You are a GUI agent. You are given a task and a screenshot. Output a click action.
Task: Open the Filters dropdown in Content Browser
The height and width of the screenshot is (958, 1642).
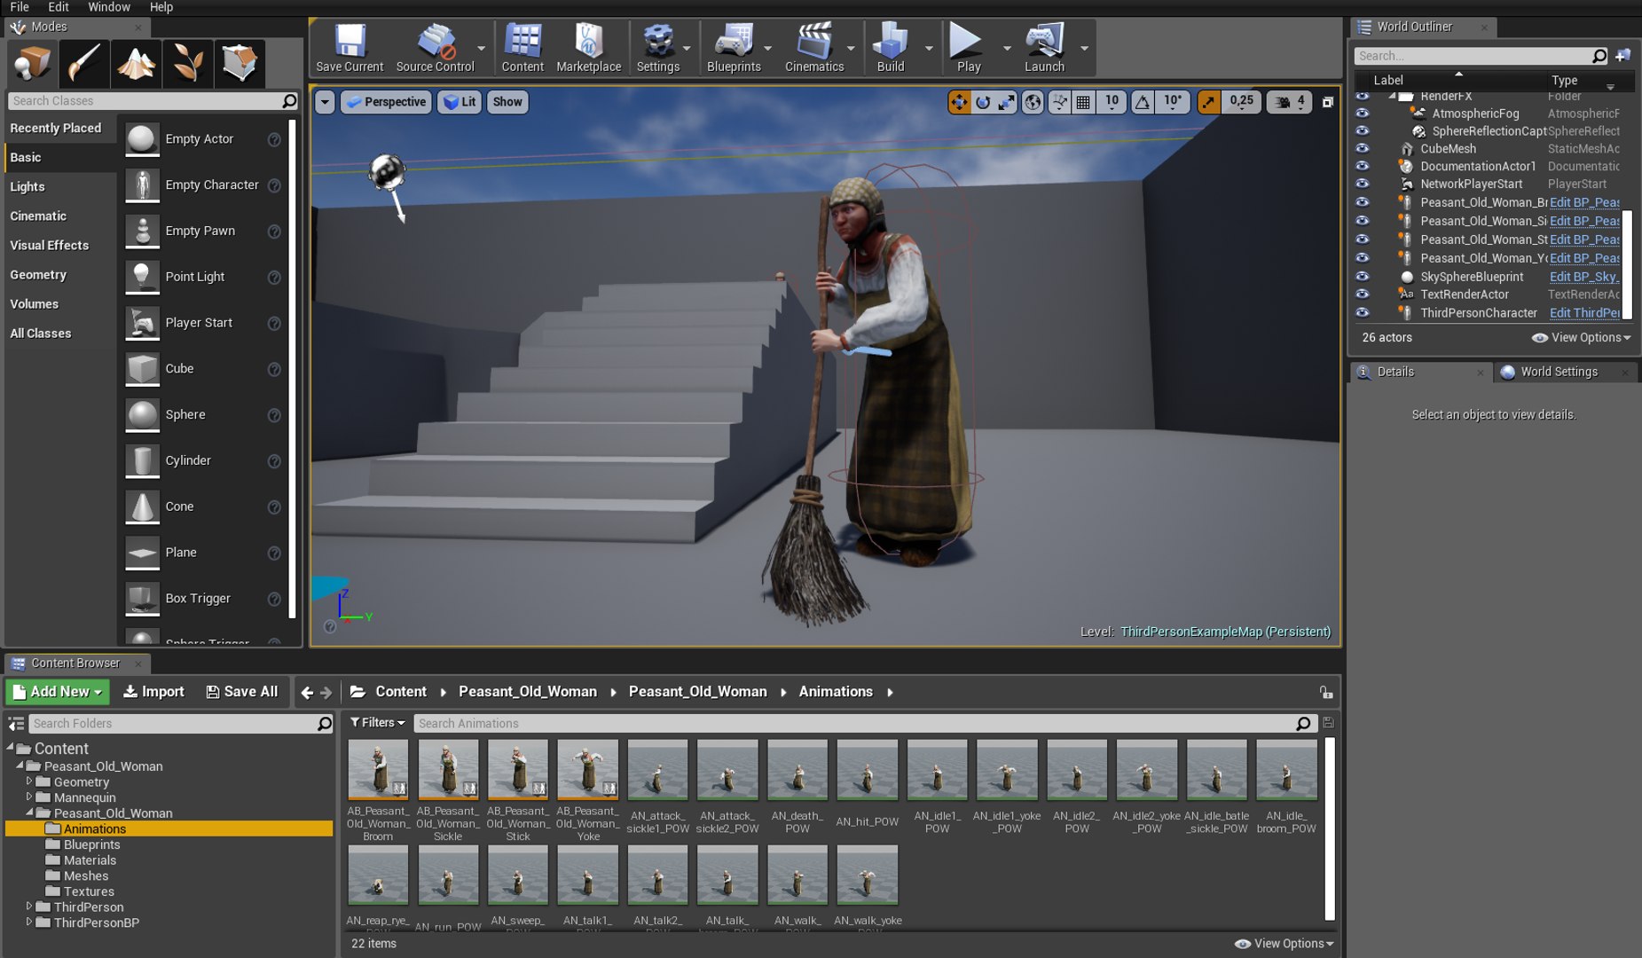(x=377, y=723)
